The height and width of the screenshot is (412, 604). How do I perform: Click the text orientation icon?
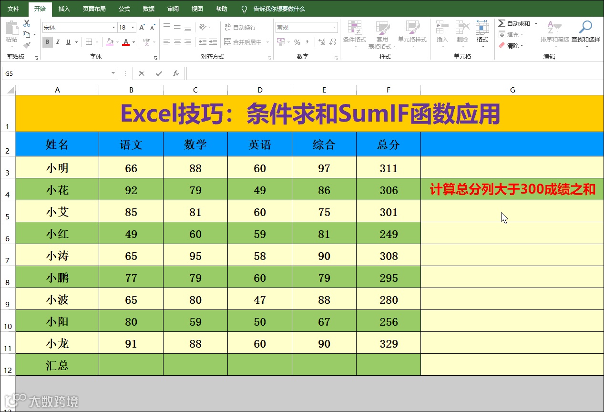(x=203, y=27)
